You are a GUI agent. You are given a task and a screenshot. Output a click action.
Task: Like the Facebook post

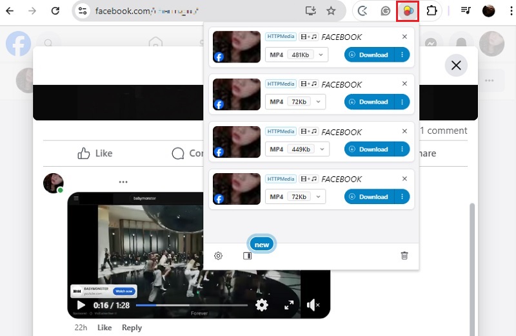tap(95, 153)
